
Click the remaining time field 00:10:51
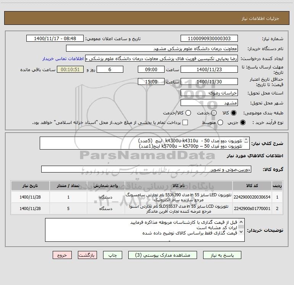tap(70, 69)
